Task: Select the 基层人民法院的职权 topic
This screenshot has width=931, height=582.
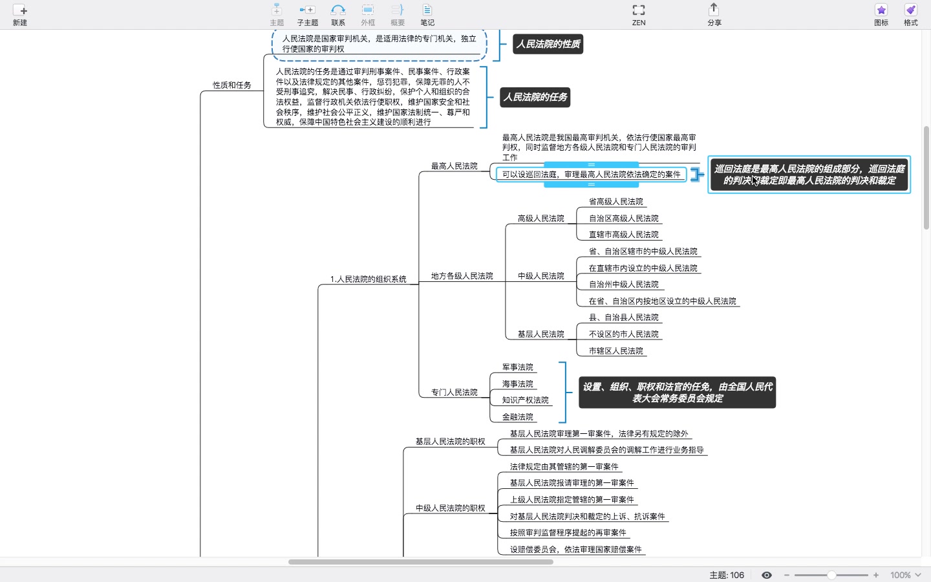Action: [451, 442]
